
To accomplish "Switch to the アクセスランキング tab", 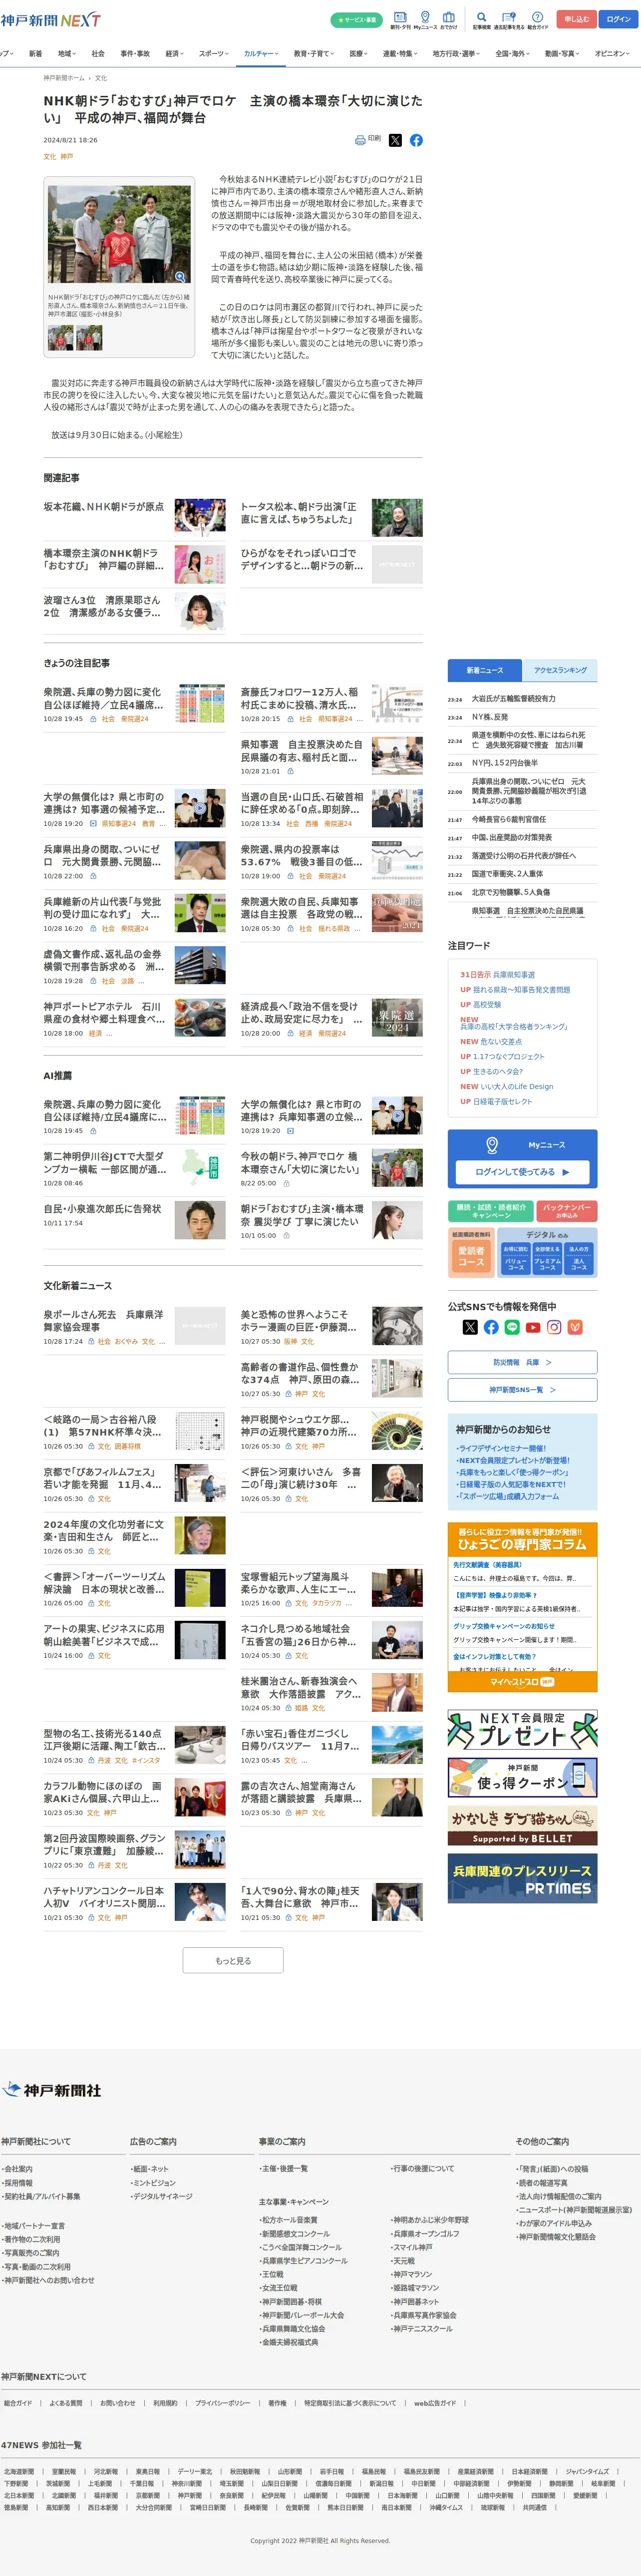I will coord(560,670).
